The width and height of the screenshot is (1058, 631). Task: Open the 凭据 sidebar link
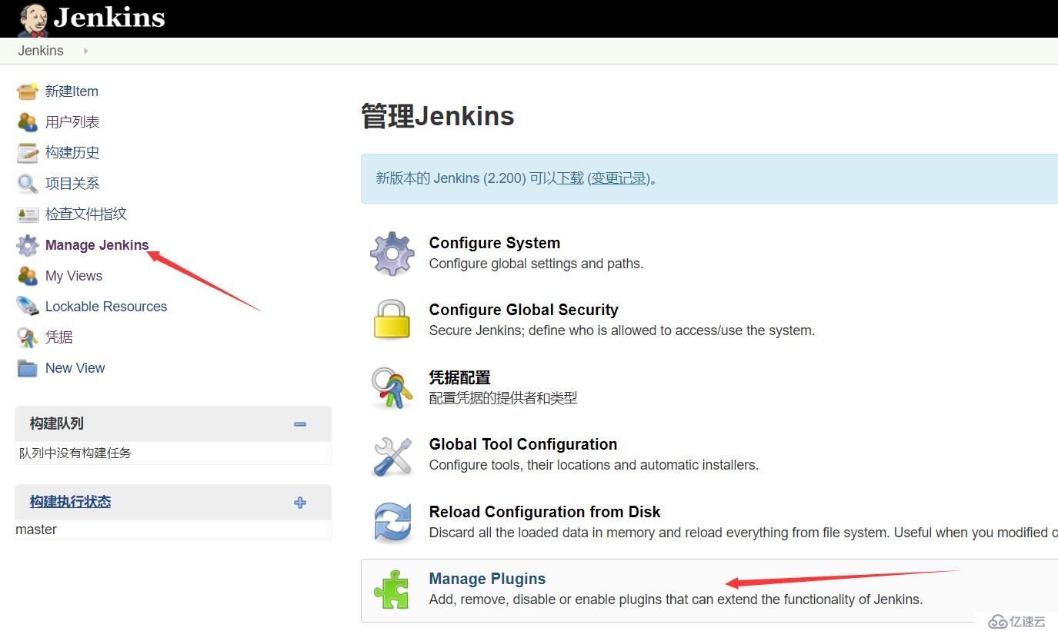click(x=59, y=337)
